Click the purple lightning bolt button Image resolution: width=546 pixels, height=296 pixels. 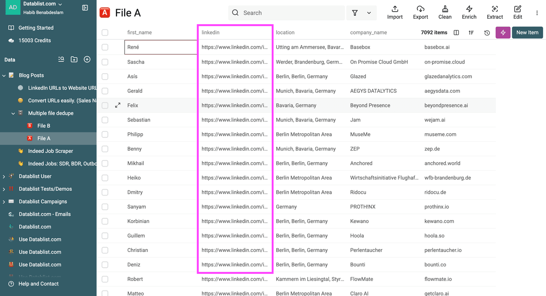click(503, 32)
